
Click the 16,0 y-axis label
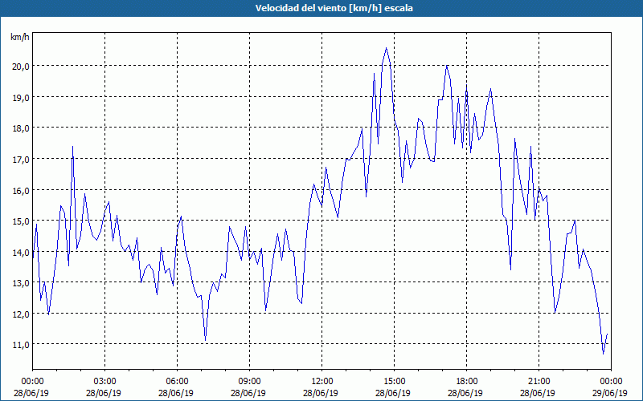20,190
